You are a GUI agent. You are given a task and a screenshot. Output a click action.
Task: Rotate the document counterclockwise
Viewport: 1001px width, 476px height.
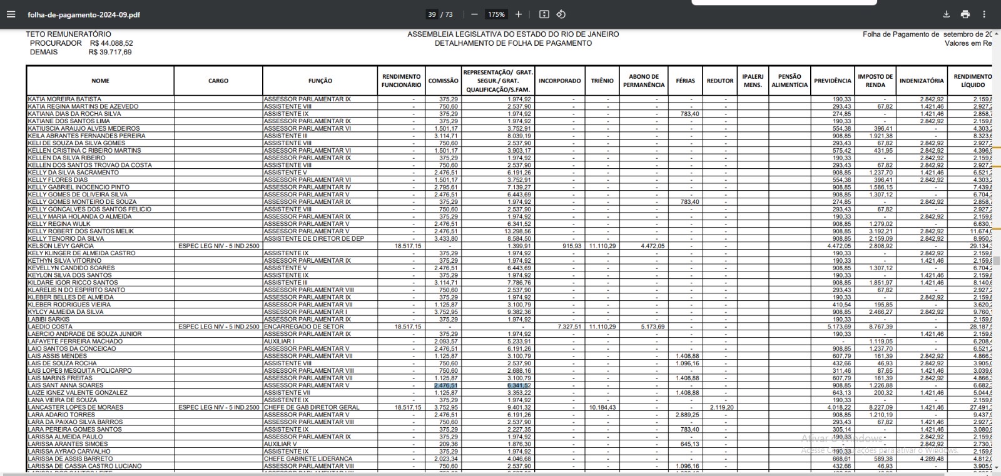point(561,14)
